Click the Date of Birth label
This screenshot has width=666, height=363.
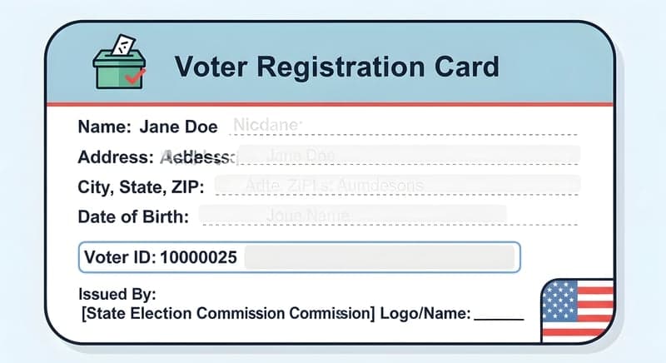click(133, 216)
